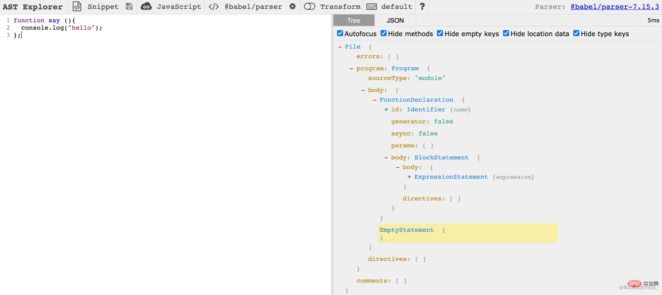Click the save floppy disk icon

tap(129, 7)
